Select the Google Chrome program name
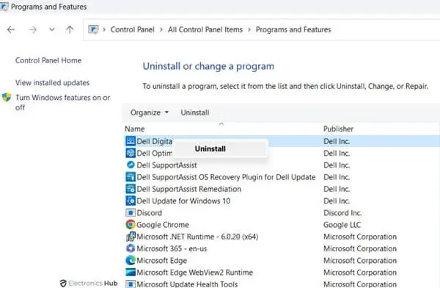This screenshot has width=440, height=288. coord(163,225)
